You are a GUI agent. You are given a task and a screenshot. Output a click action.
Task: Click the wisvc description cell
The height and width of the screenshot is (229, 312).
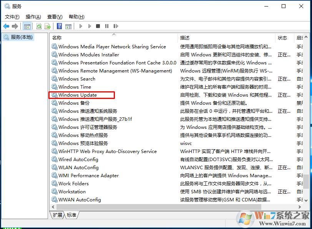click(186, 143)
